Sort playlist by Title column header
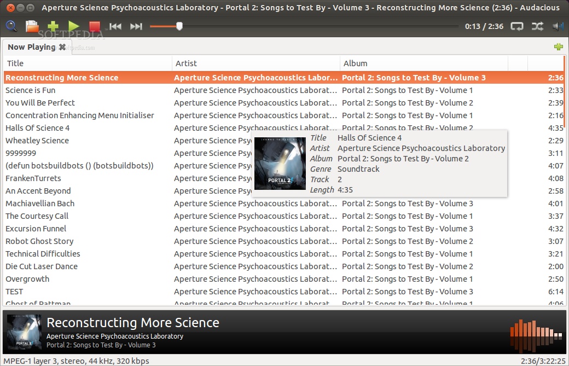The image size is (569, 366). pos(88,63)
